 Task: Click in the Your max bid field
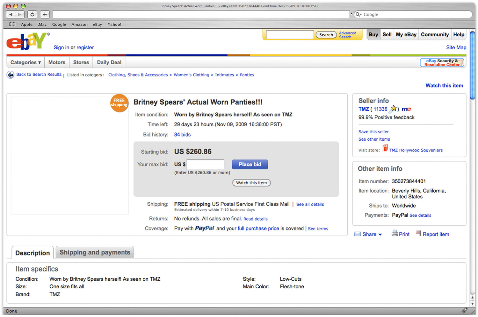click(x=206, y=165)
